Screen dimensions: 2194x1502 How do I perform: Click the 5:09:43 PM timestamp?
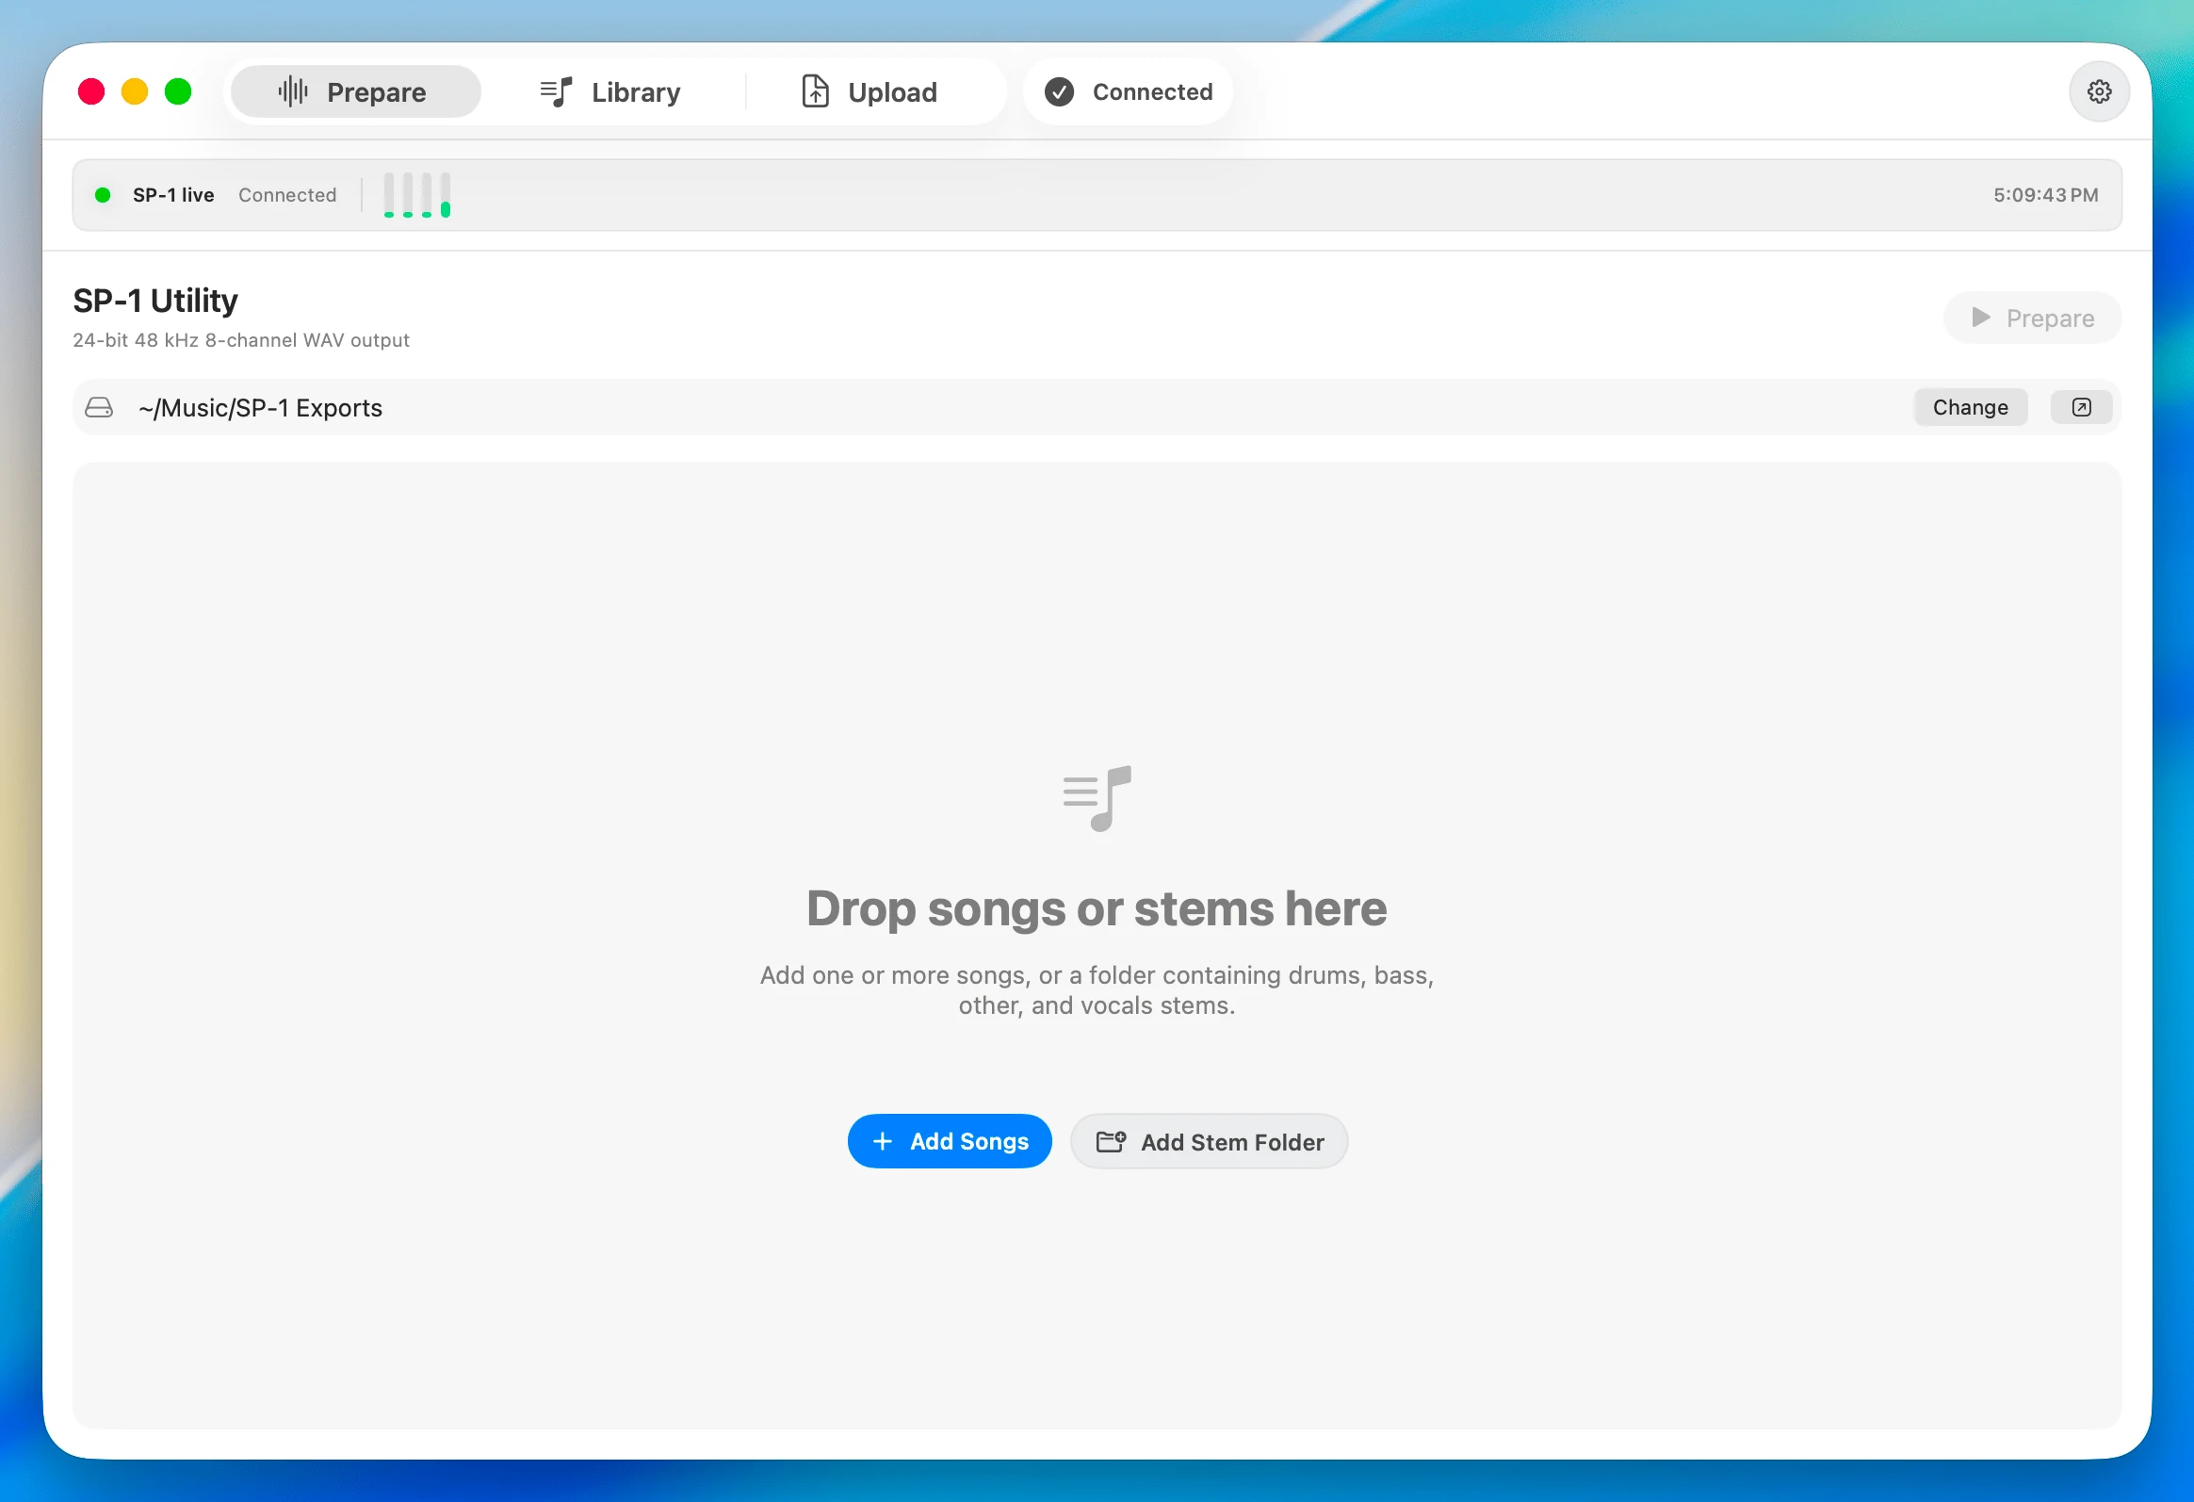coord(2046,195)
